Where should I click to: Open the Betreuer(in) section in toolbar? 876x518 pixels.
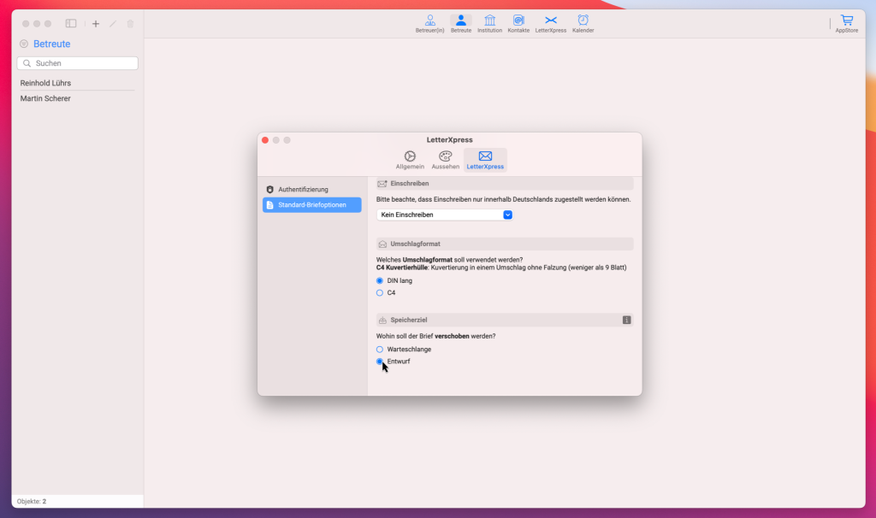pyautogui.click(x=429, y=24)
